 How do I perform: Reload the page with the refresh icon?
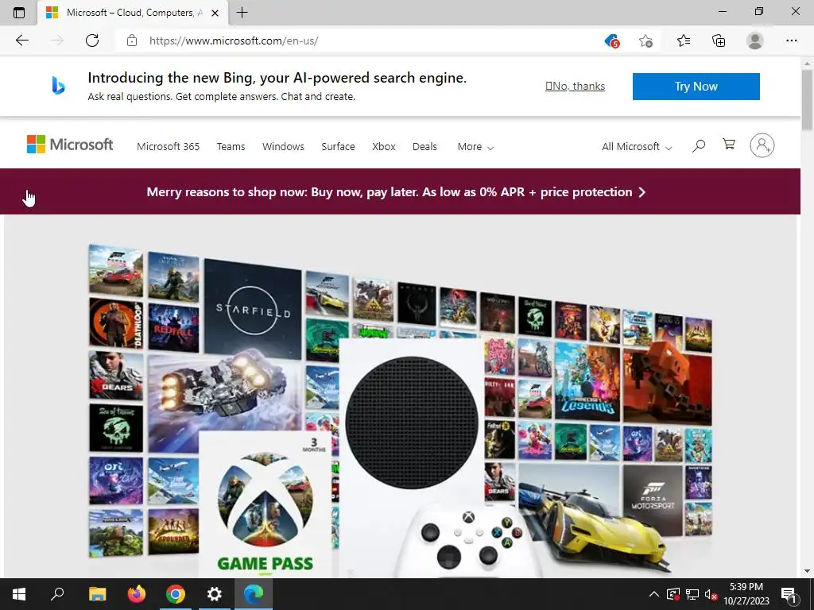pos(92,41)
